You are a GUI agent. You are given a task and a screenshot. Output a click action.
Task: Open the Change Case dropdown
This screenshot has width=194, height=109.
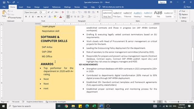tap(57, 12)
